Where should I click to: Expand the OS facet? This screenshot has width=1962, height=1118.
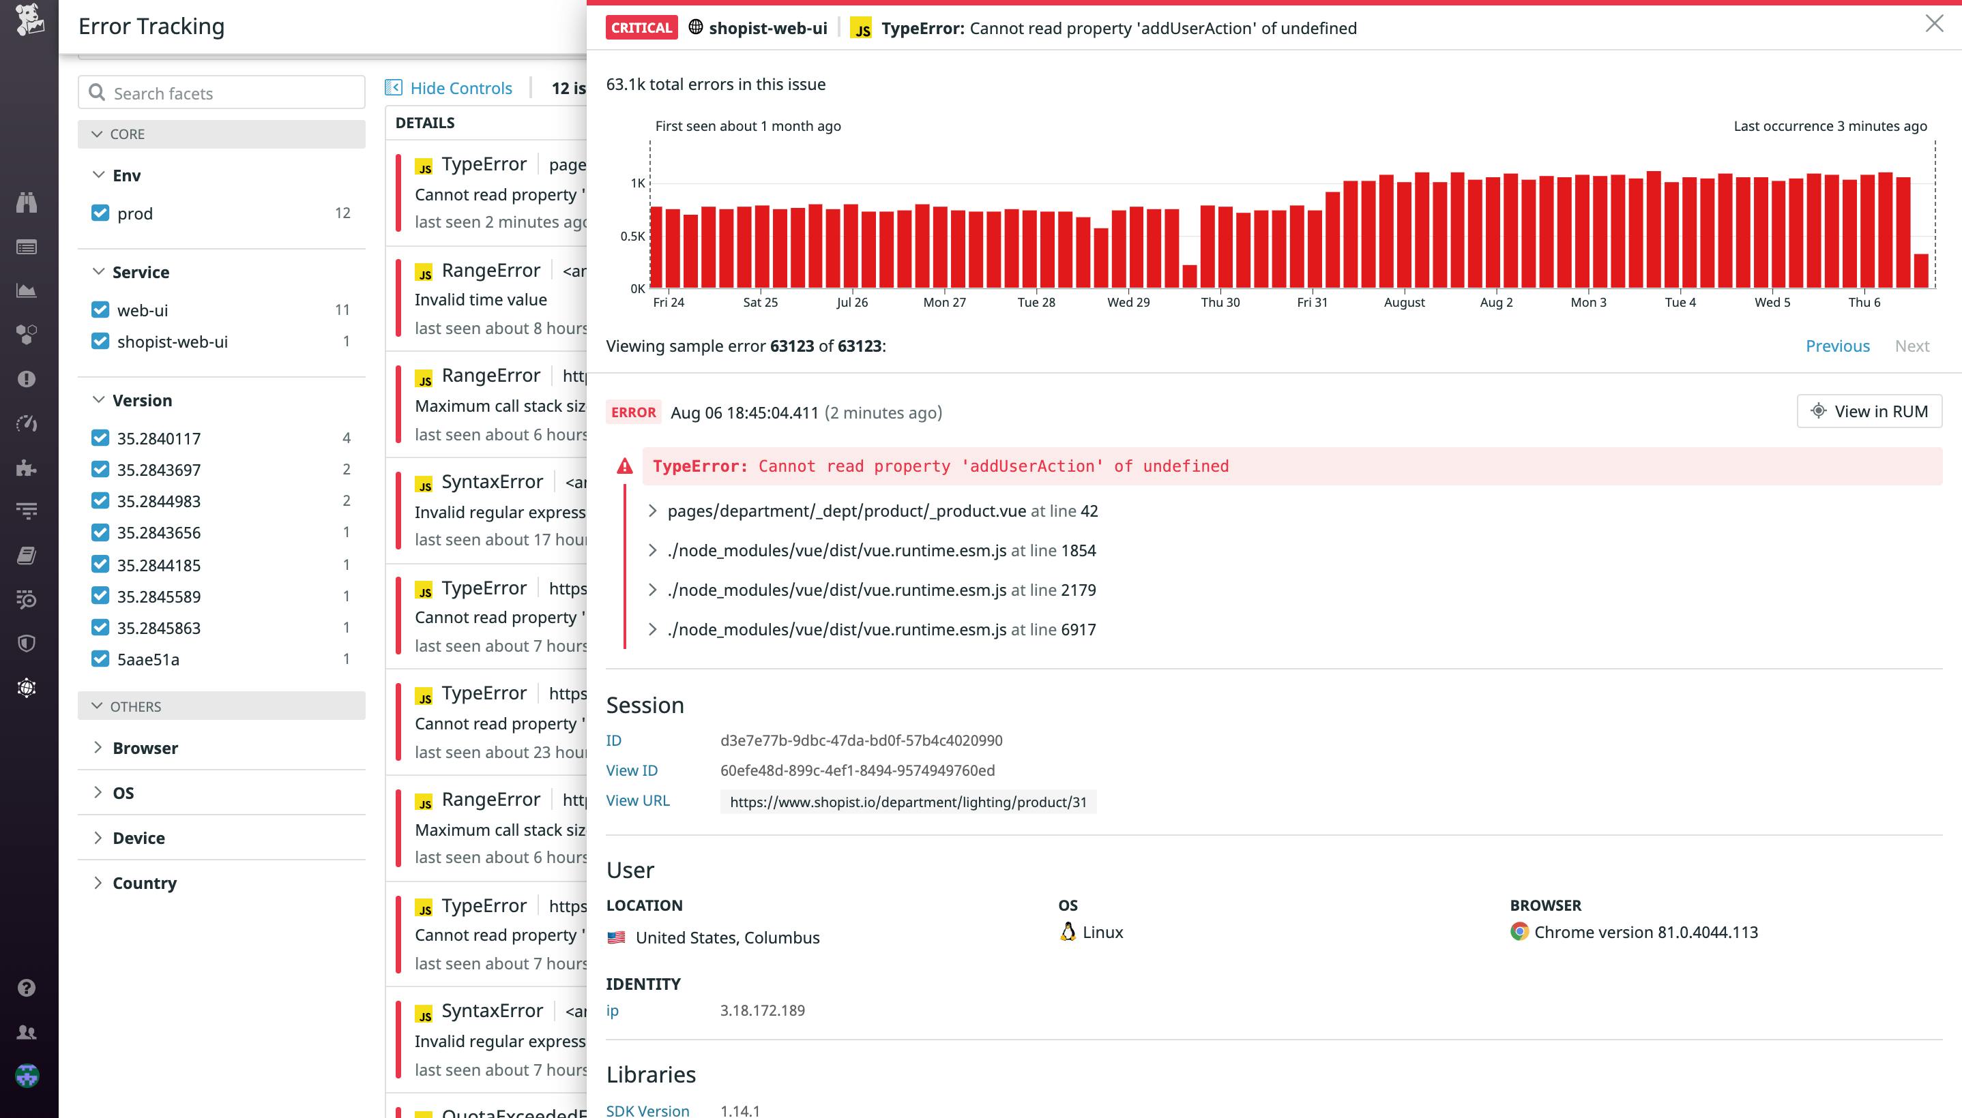tap(98, 792)
